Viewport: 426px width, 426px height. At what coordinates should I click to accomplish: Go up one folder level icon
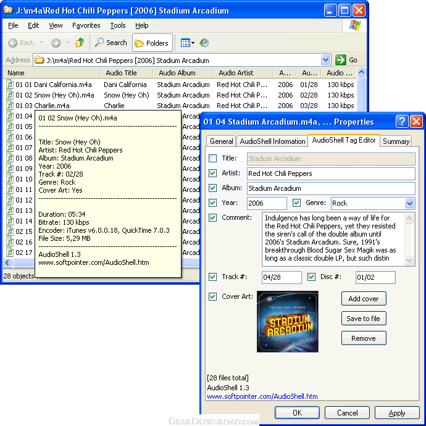point(80,43)
